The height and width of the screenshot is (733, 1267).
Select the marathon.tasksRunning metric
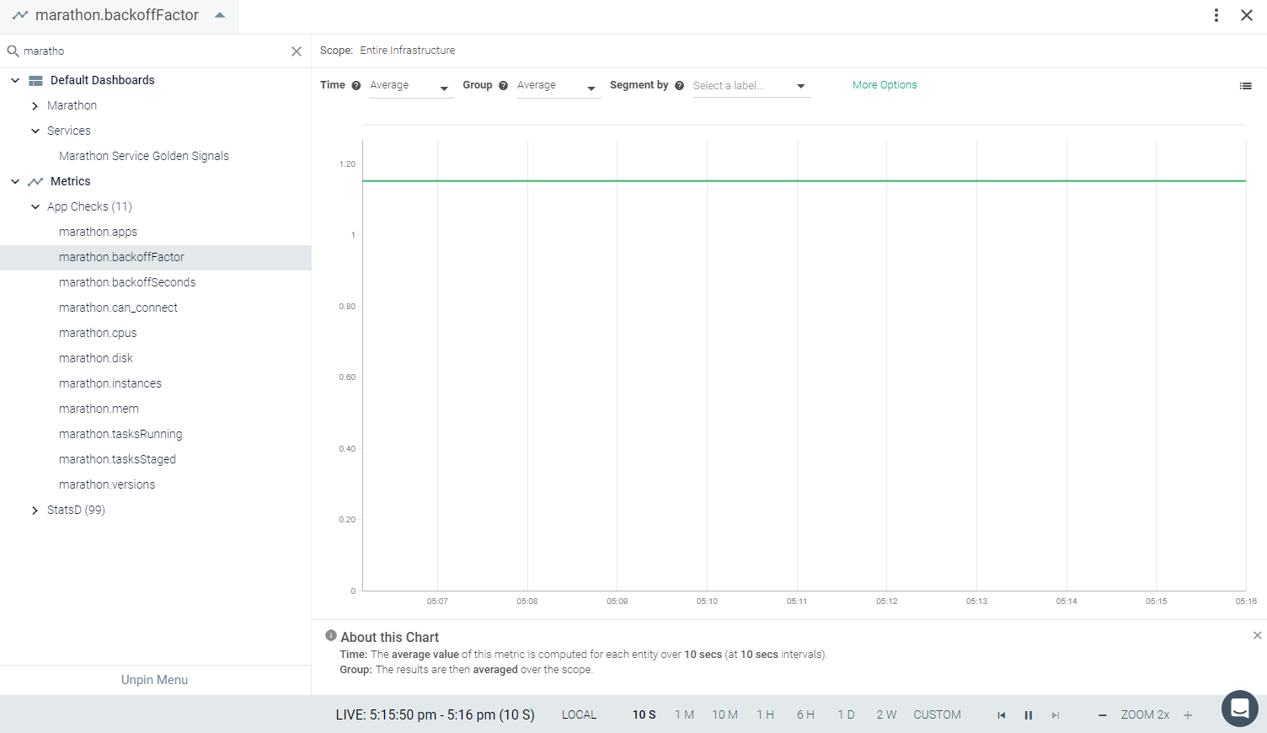click(120, 434)
